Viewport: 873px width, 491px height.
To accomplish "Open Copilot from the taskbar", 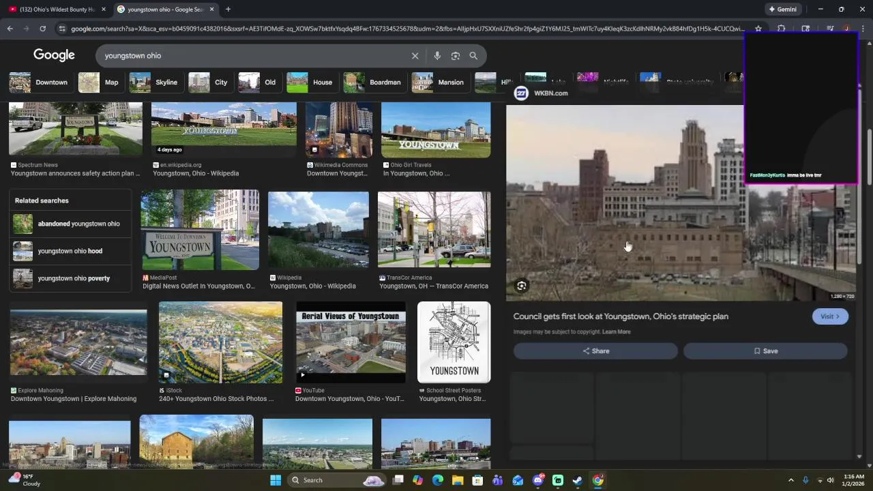I will [x=417, y=480].
